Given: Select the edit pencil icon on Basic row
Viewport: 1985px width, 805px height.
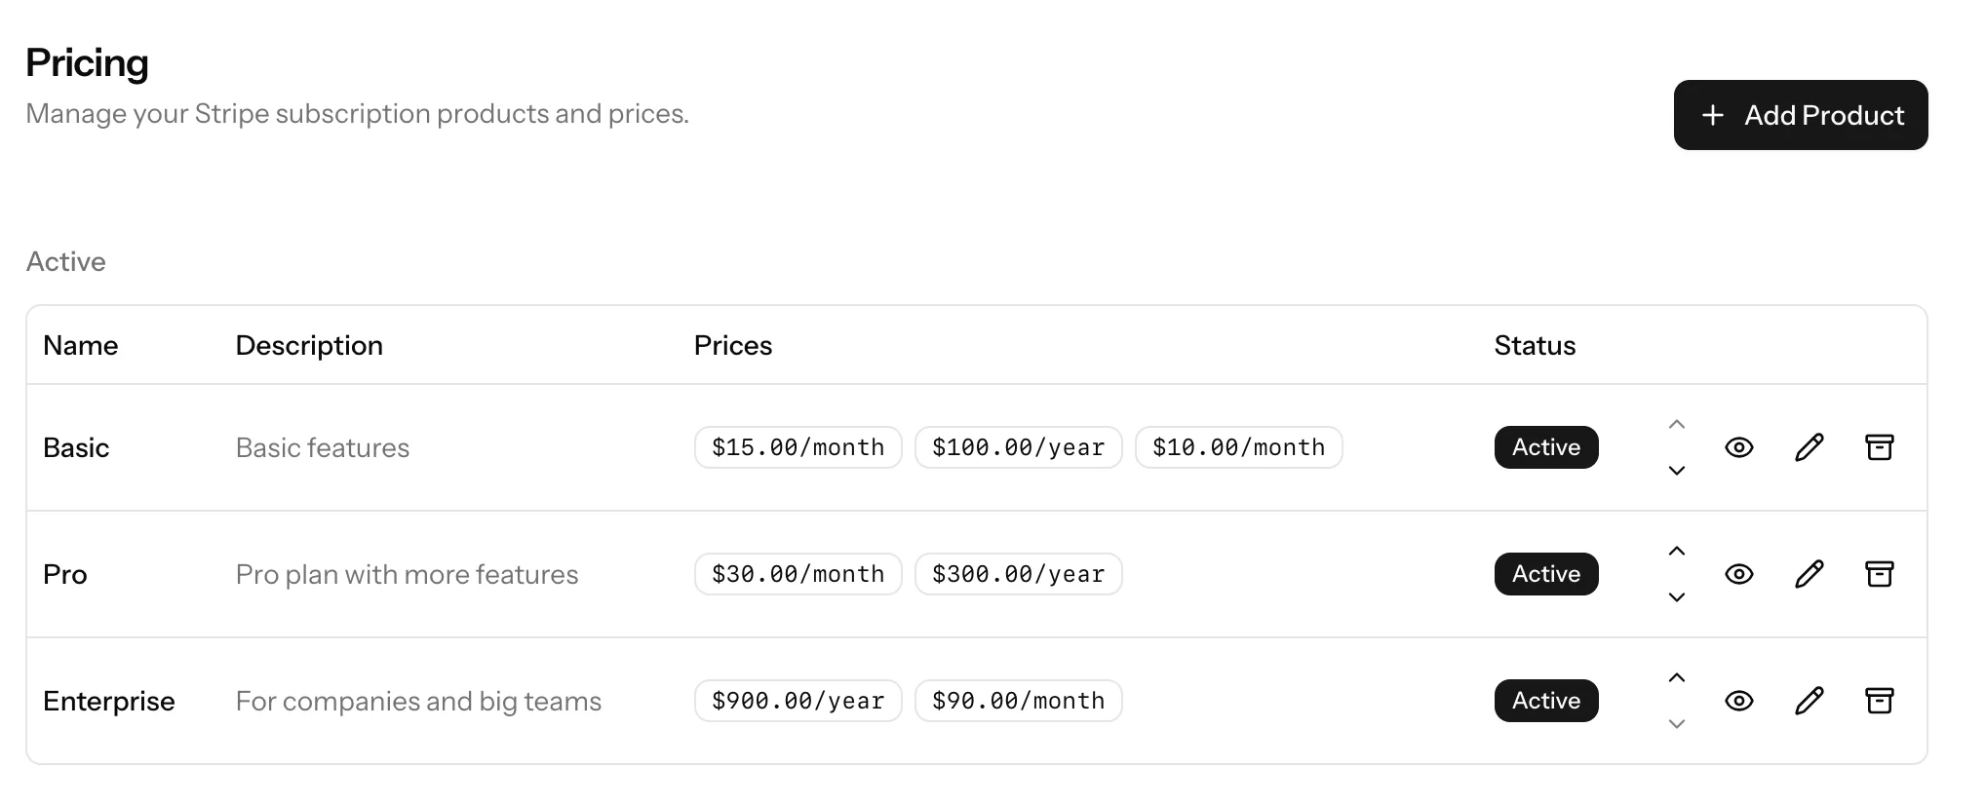Looking at the screenshot, I should (x=1809, y=447).
